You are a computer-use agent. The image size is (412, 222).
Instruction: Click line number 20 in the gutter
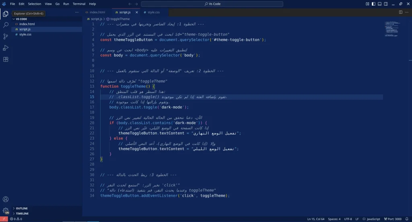(x=92, y=123)
